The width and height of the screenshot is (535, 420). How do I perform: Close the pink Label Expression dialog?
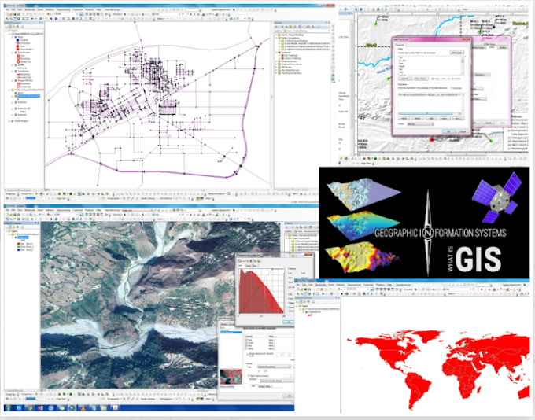pos(469,39)
